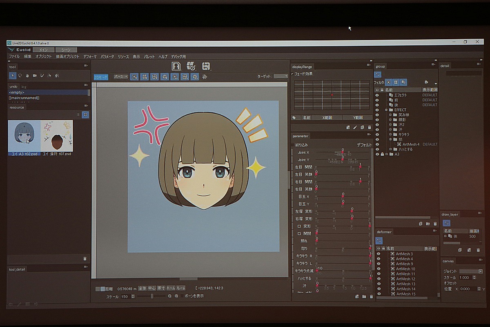Screen dimensions: 490x327
Task: Click the character portrait icon above the canvas
Action: coord(176,66)
